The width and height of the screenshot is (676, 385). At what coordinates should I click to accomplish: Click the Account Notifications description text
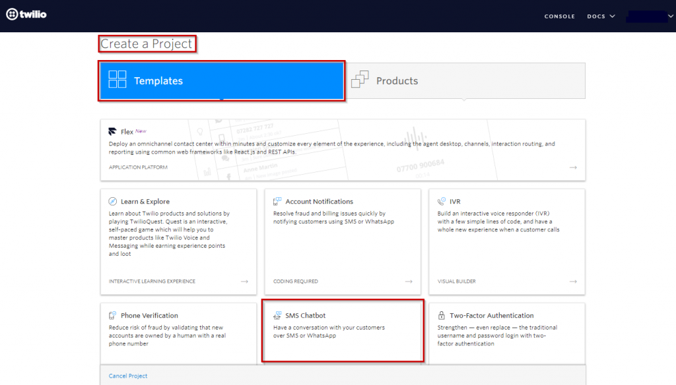pos(333,218)
